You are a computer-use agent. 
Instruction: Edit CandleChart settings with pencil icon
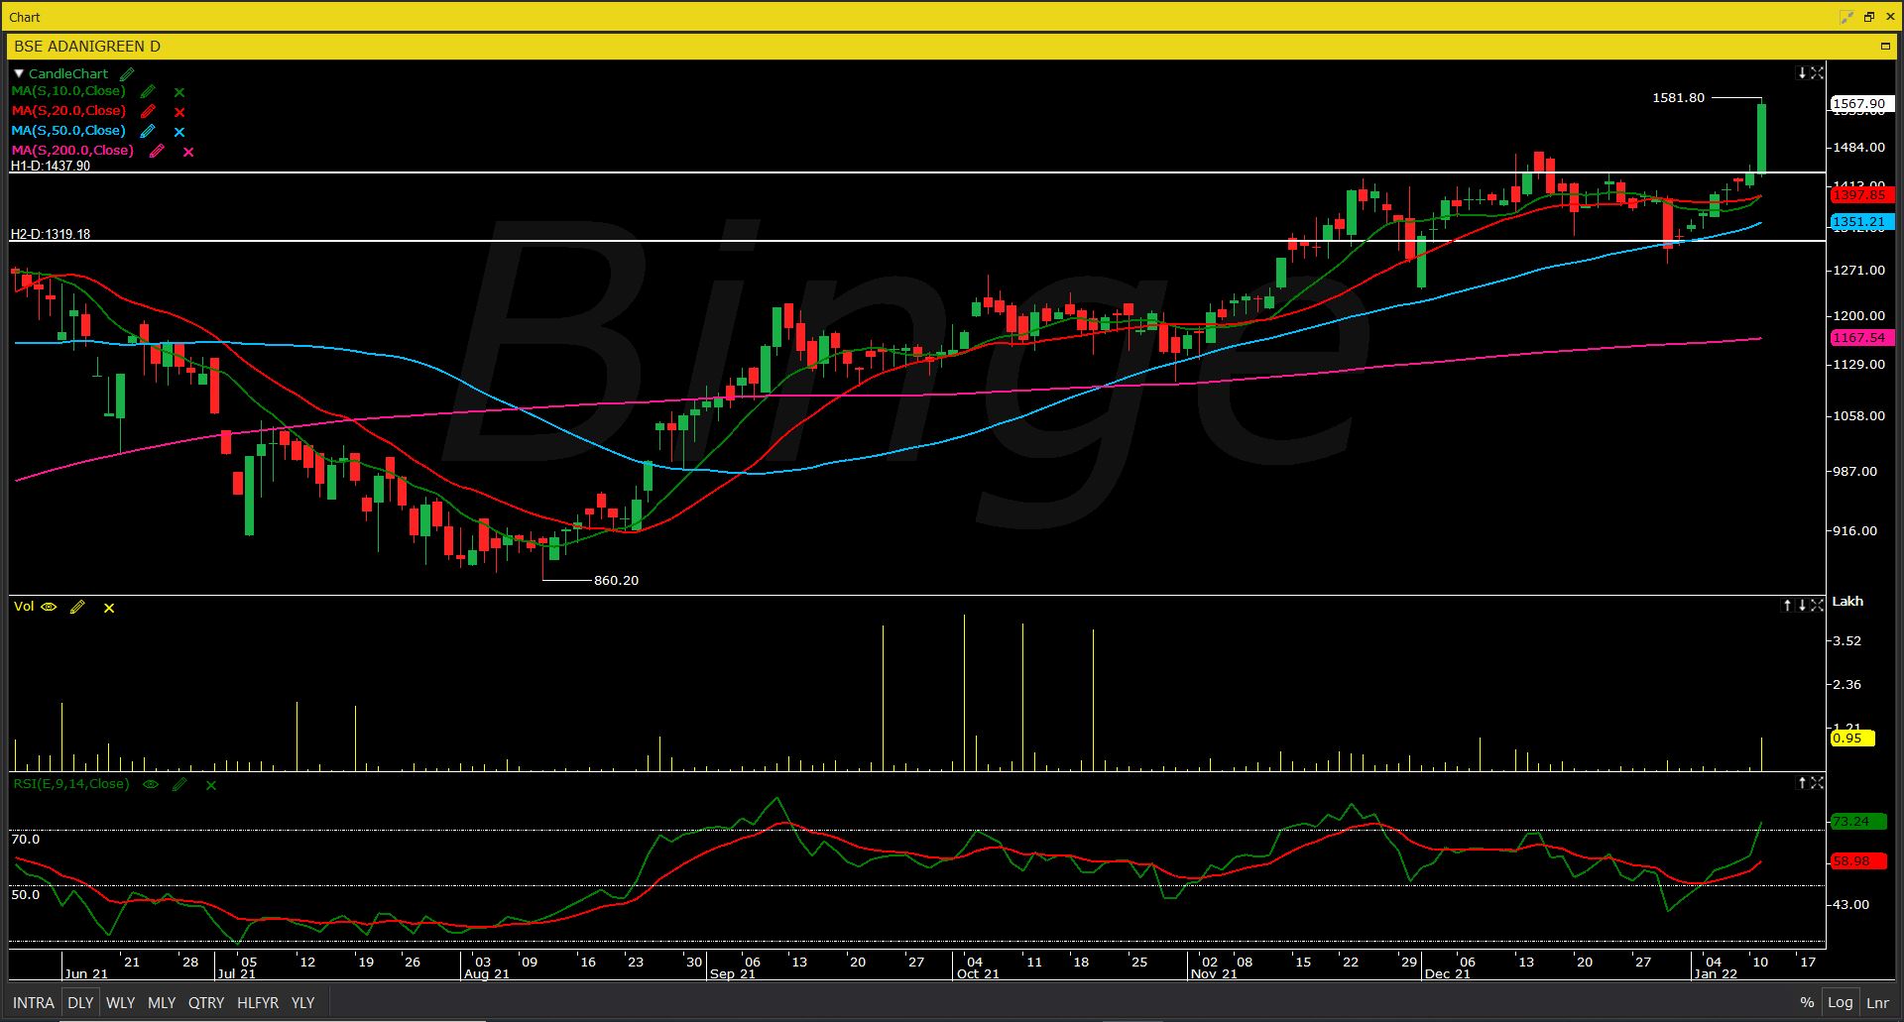[127, 73]
